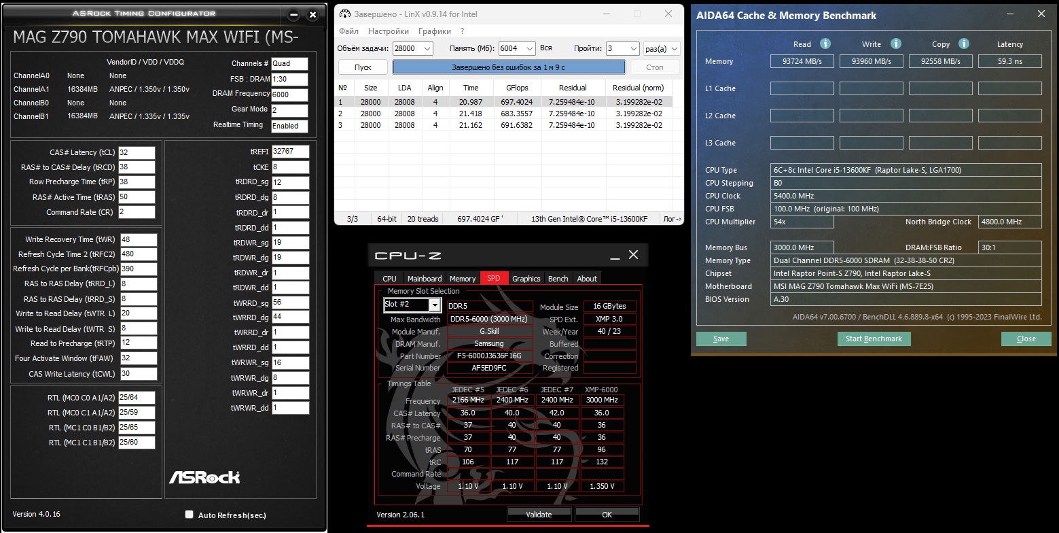Image resolution: width=1059 pixels, height=533 pixels.
Task: Click the tWRRD_sg value field
Action: (291, 303)
